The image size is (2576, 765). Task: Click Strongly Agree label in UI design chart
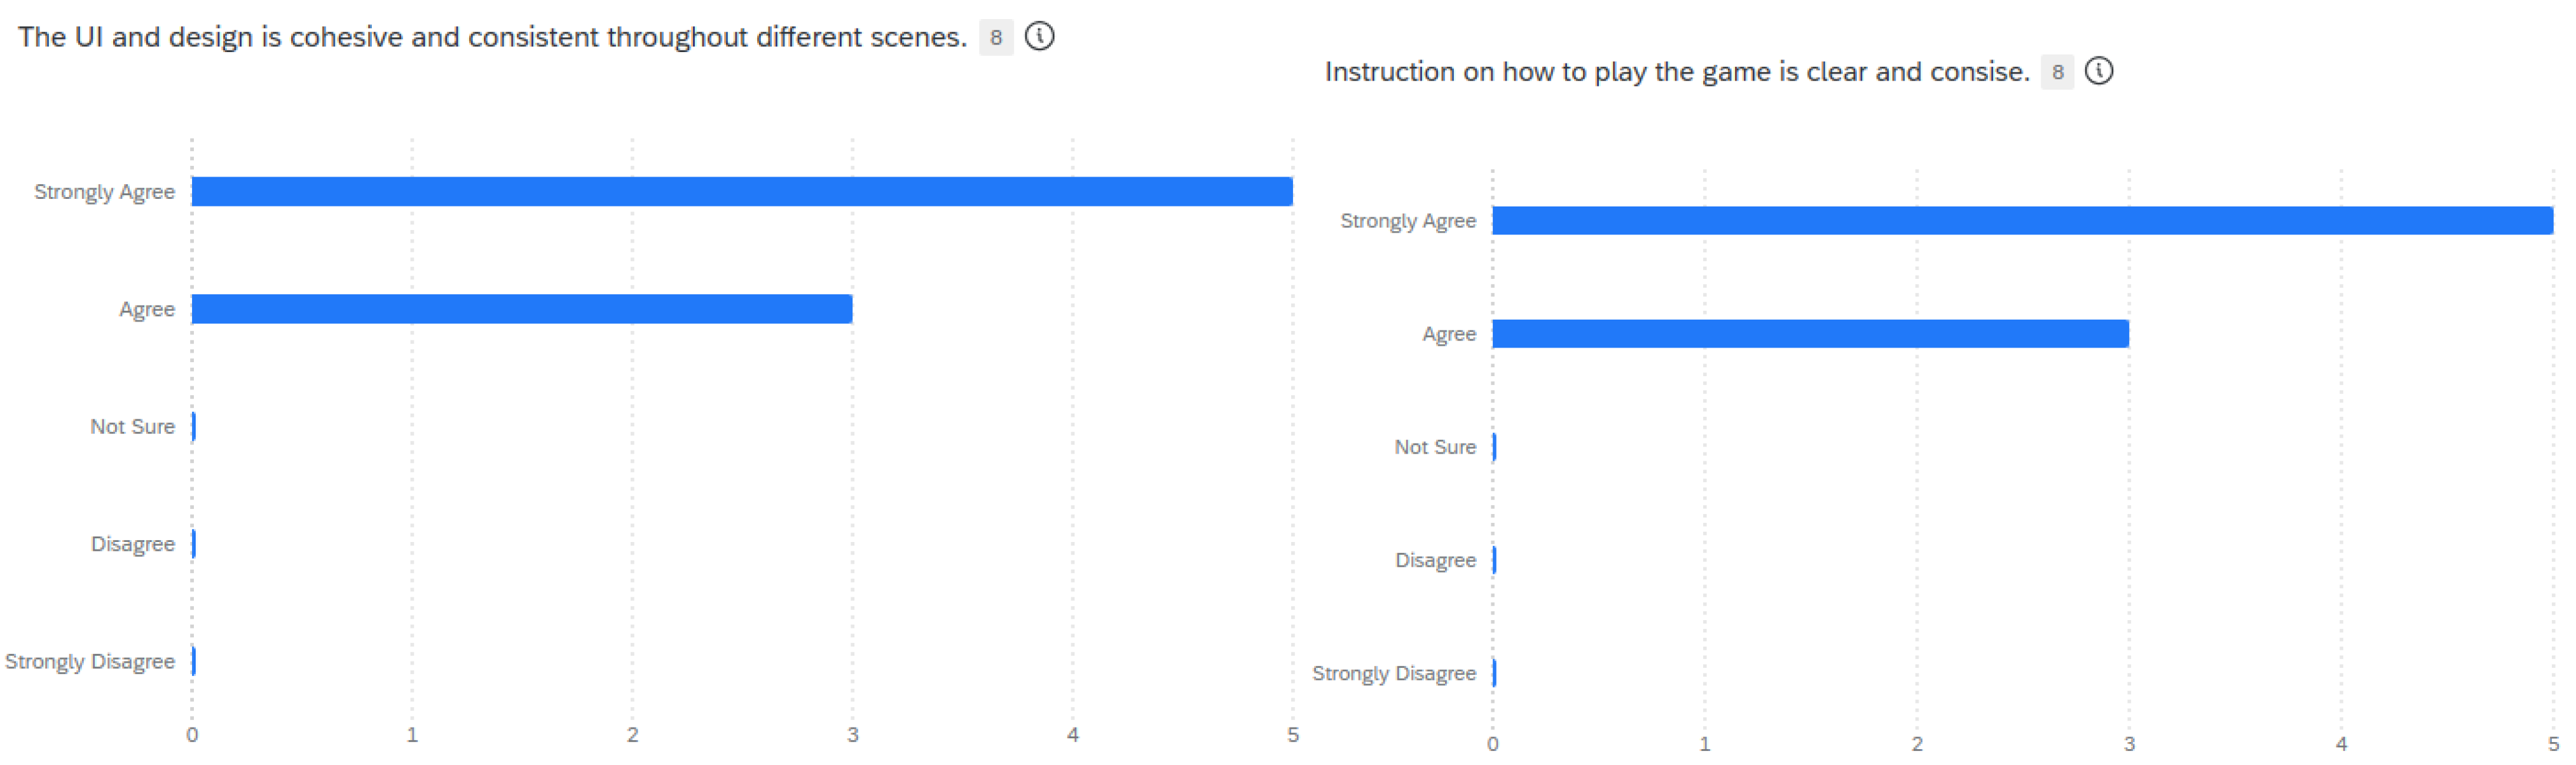(x=104, y=192)
